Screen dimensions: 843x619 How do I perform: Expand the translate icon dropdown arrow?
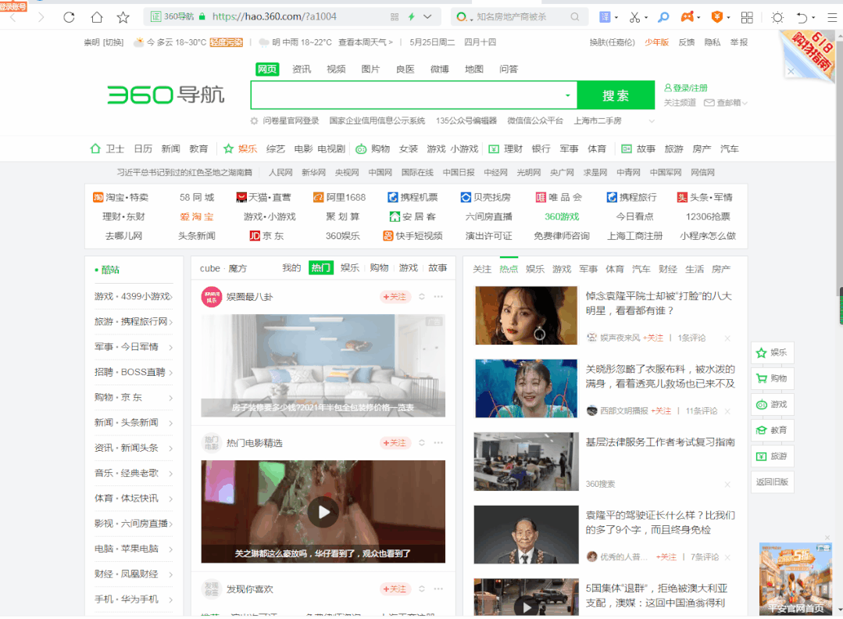(x=616, y=18)
